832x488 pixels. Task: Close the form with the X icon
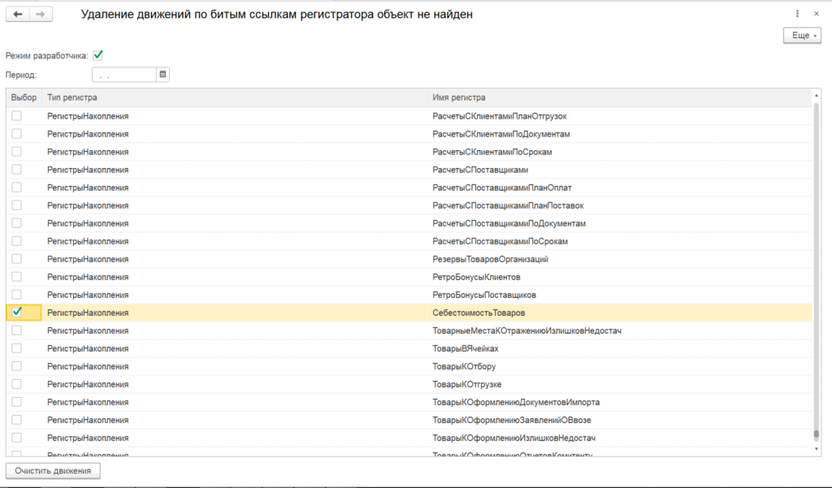(817, 15)
